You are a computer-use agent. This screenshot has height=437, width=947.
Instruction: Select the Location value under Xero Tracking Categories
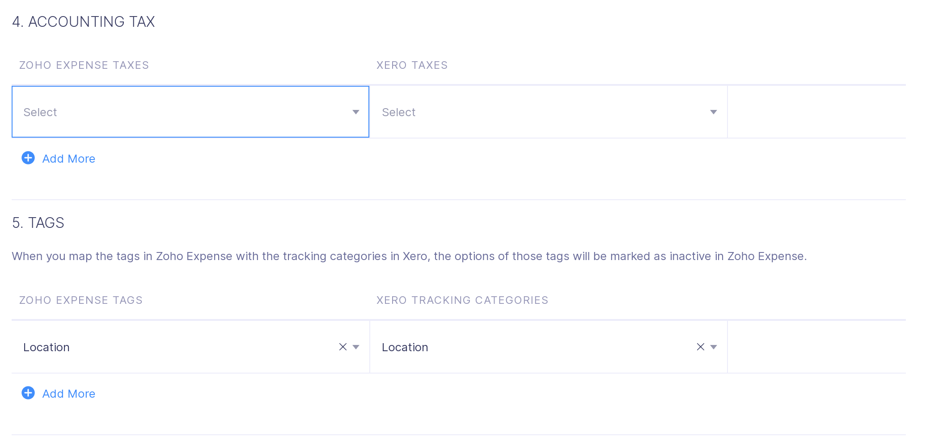[405, 347]
